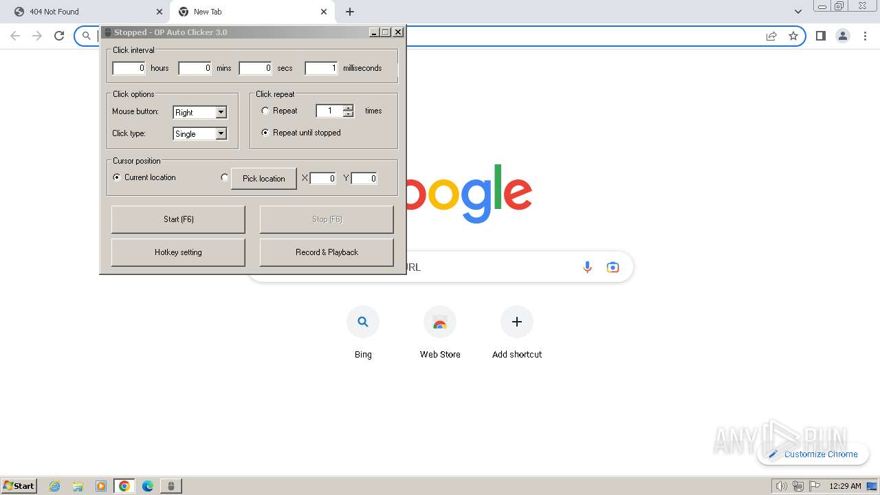Close the OP Auto Clicker window
This screenshot has width=880, height=495.
pos(398,32)
